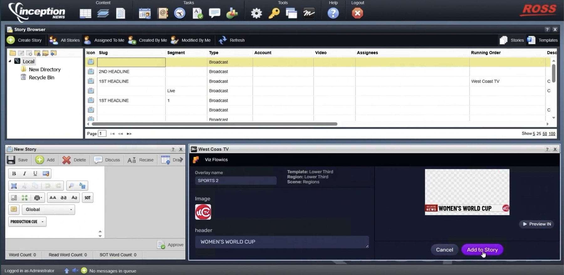This screenshot has width=564, height=275.
Task: Open the clock icon in Tasks
Action: point(180,13)
